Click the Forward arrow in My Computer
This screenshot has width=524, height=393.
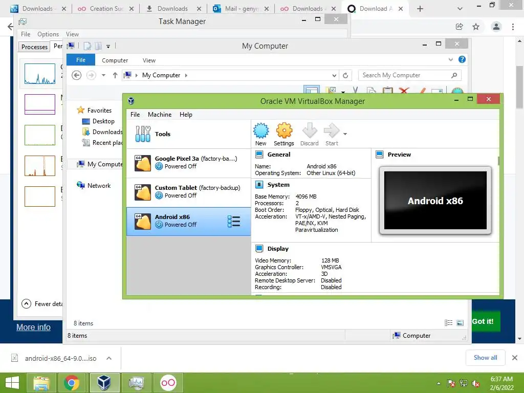(91, 75)
